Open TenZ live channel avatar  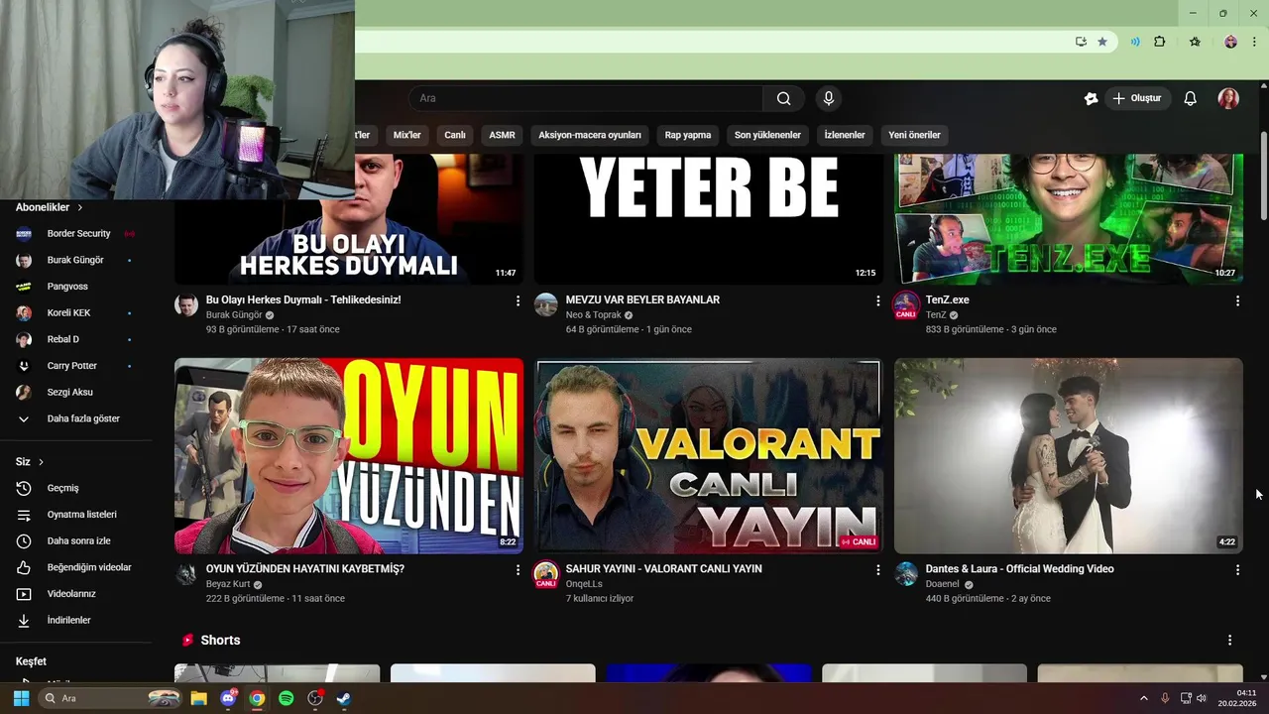(906, 305)
